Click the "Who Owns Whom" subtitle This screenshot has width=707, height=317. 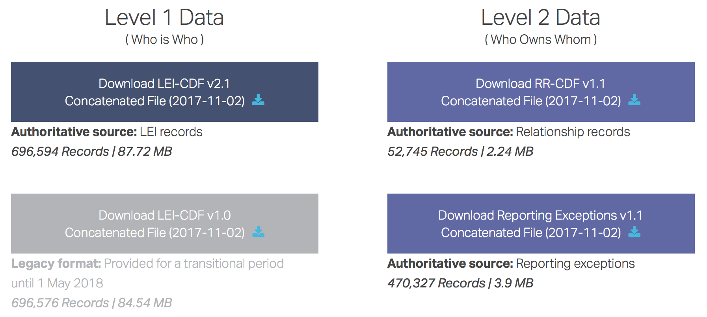(541, 39)
